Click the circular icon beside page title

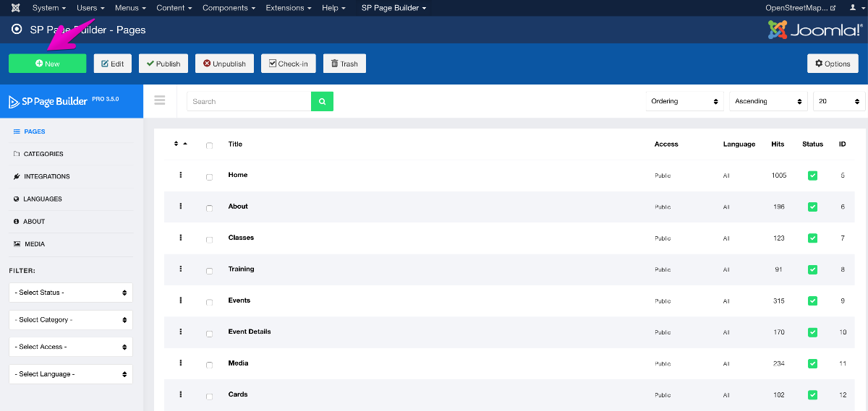(x=17, y=30)
